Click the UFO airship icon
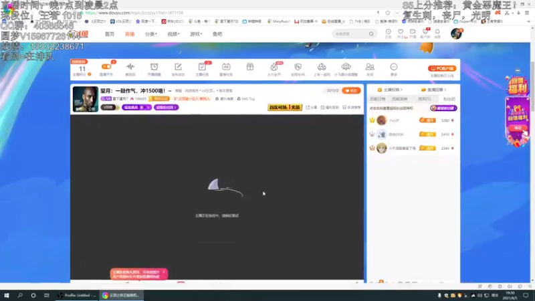 tap(346, 66)
